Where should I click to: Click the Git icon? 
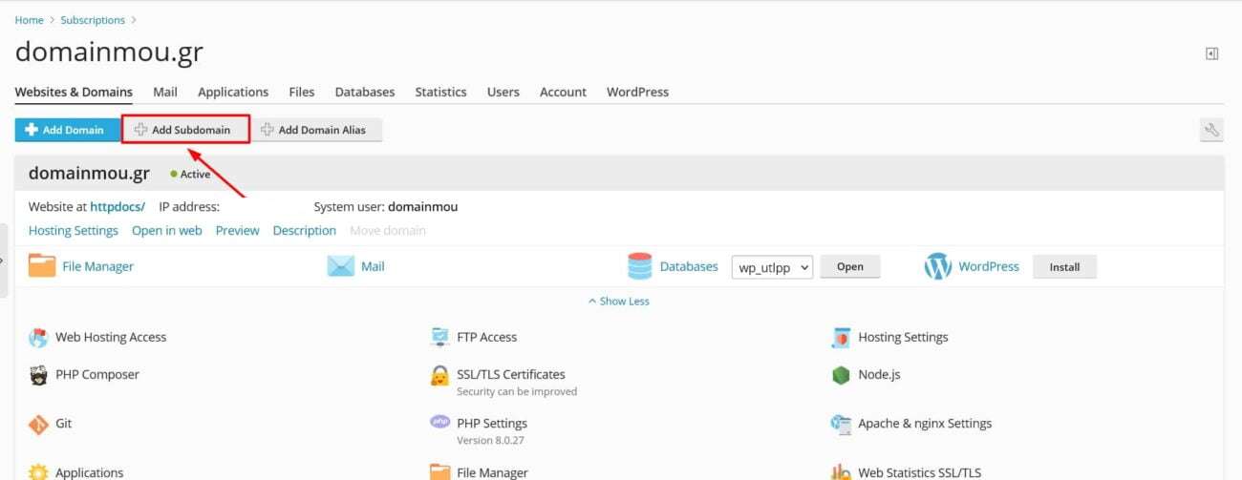click(x=38, y=424)
